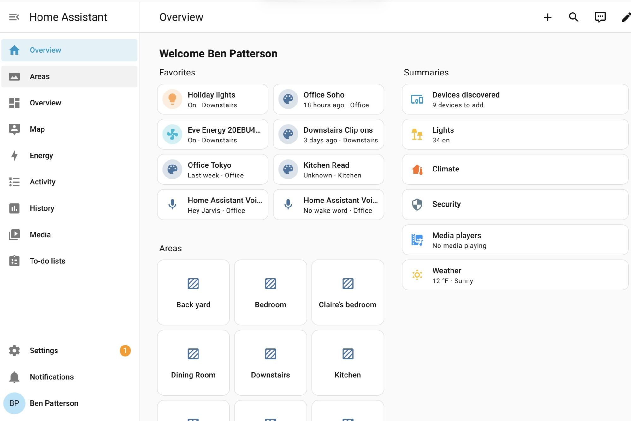Viewport: 631px width, 421px height.
Task: Open To-do lists from the sidebar
Action: [47, 261]
